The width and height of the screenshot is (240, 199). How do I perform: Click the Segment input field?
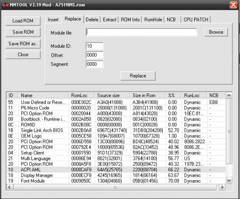(95, 64)
